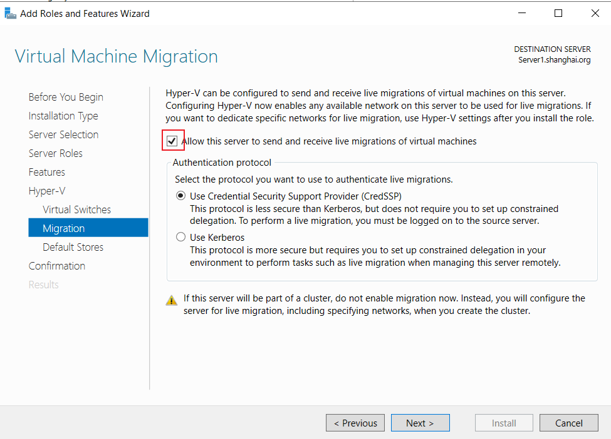Viewport: 611px width, 439px height.
Task: Select Hyper-V in the wizard sidebar
Action: 47,191
